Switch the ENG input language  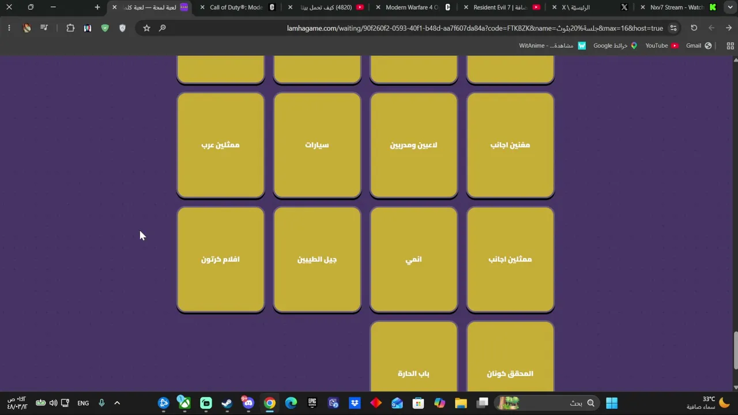point(83,403)
